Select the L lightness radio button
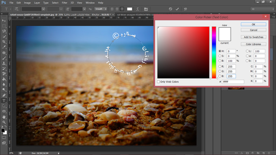Image resolution: width=276 pixels, height=155 pixels. 247,51
